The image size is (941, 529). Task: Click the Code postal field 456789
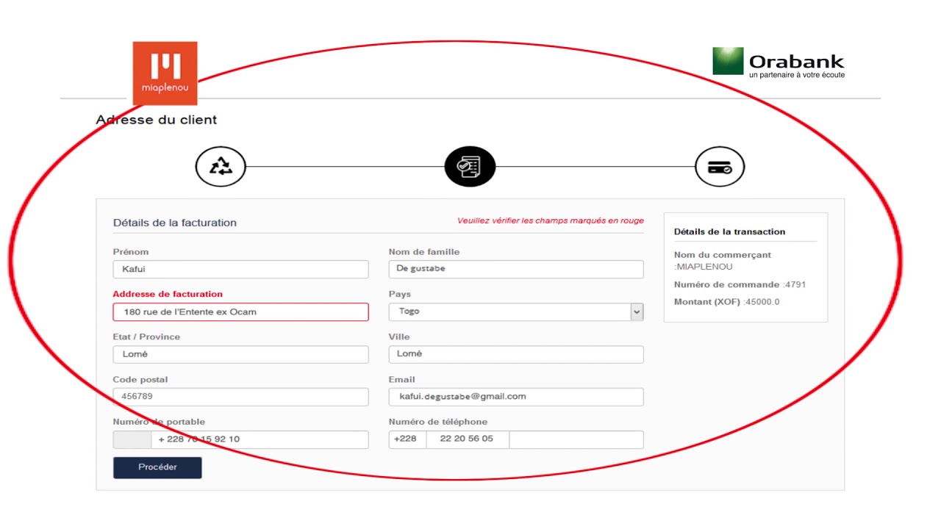240,397
